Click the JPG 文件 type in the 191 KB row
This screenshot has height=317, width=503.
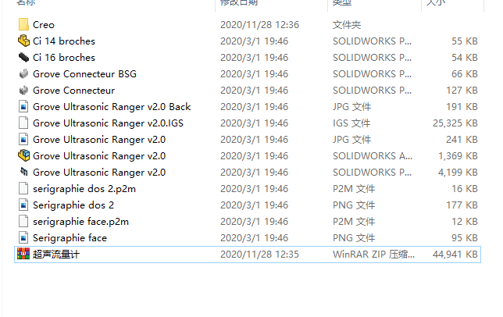pyautogui.click(x=352, y=107)
